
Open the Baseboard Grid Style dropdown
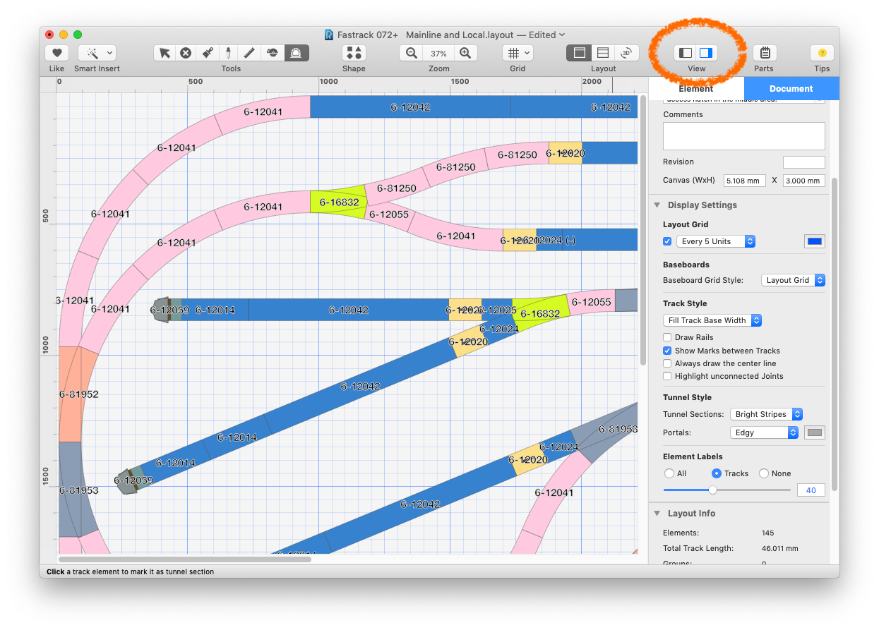793,280
